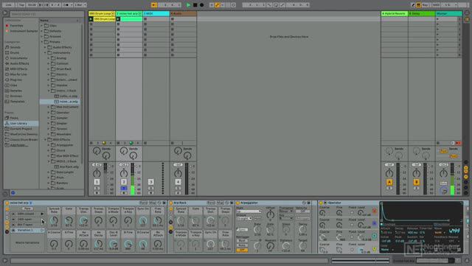Launch the clip on noise hat arp track

[x=118, y=19]
